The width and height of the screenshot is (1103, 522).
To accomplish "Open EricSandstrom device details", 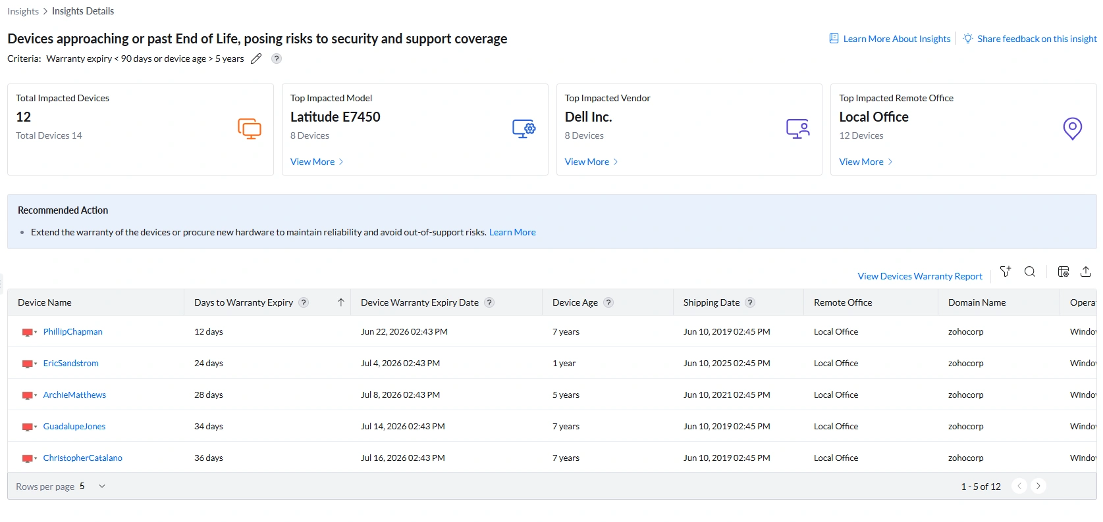I will (x=70, y=364).
